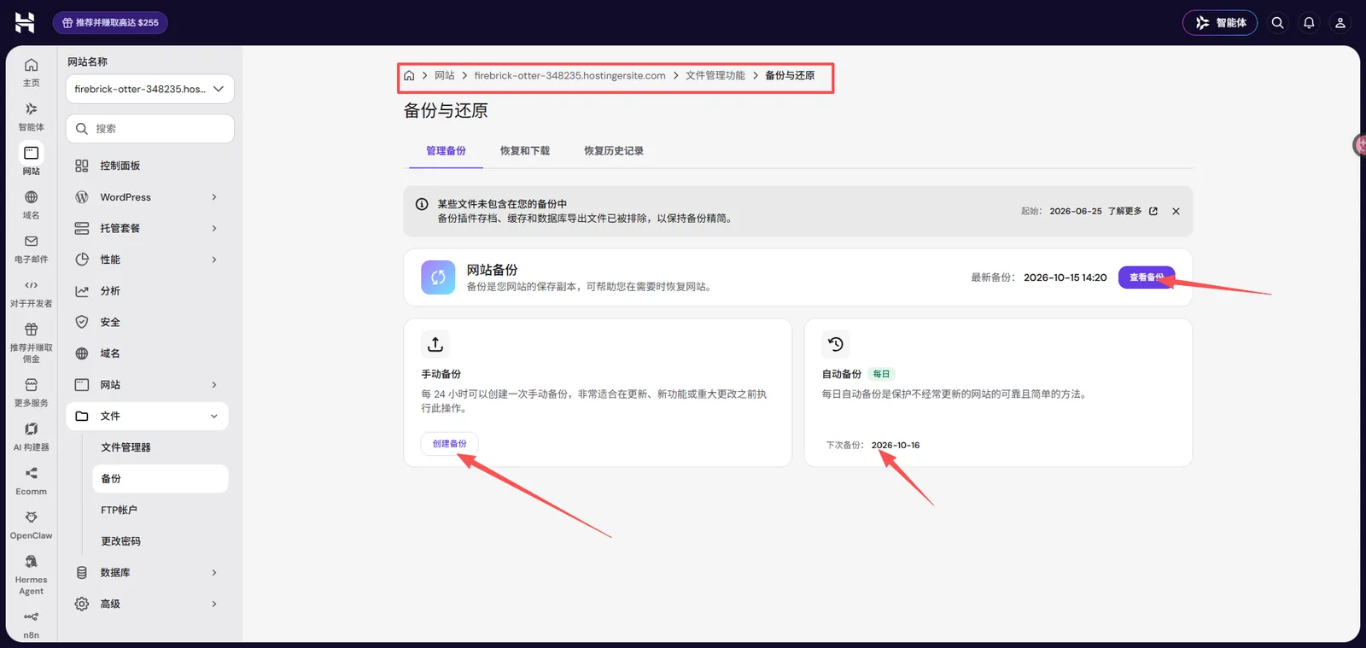Click 文件管理功能 breadcrumb link

(x=715, y=75)
